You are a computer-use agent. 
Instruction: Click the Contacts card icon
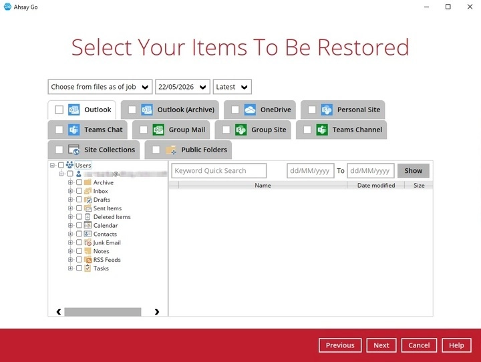[88, 234]
